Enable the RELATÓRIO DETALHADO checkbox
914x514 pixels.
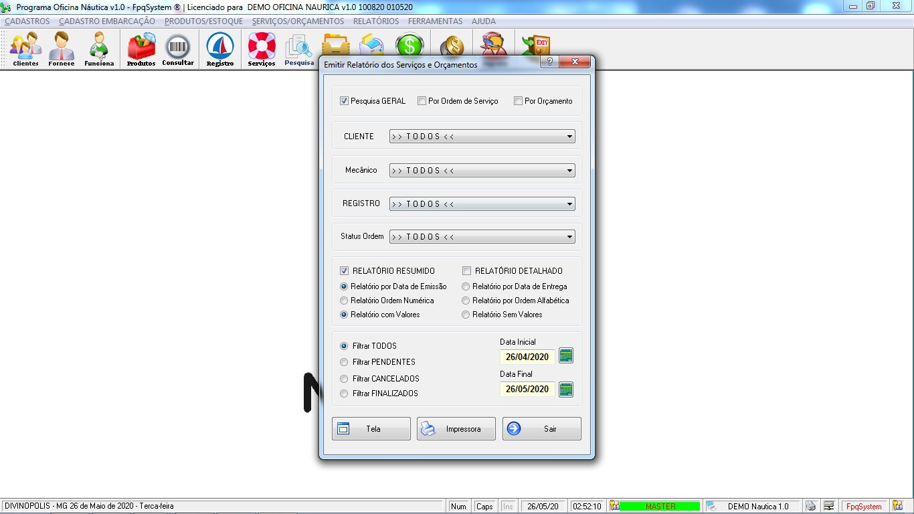pos(466,271)
